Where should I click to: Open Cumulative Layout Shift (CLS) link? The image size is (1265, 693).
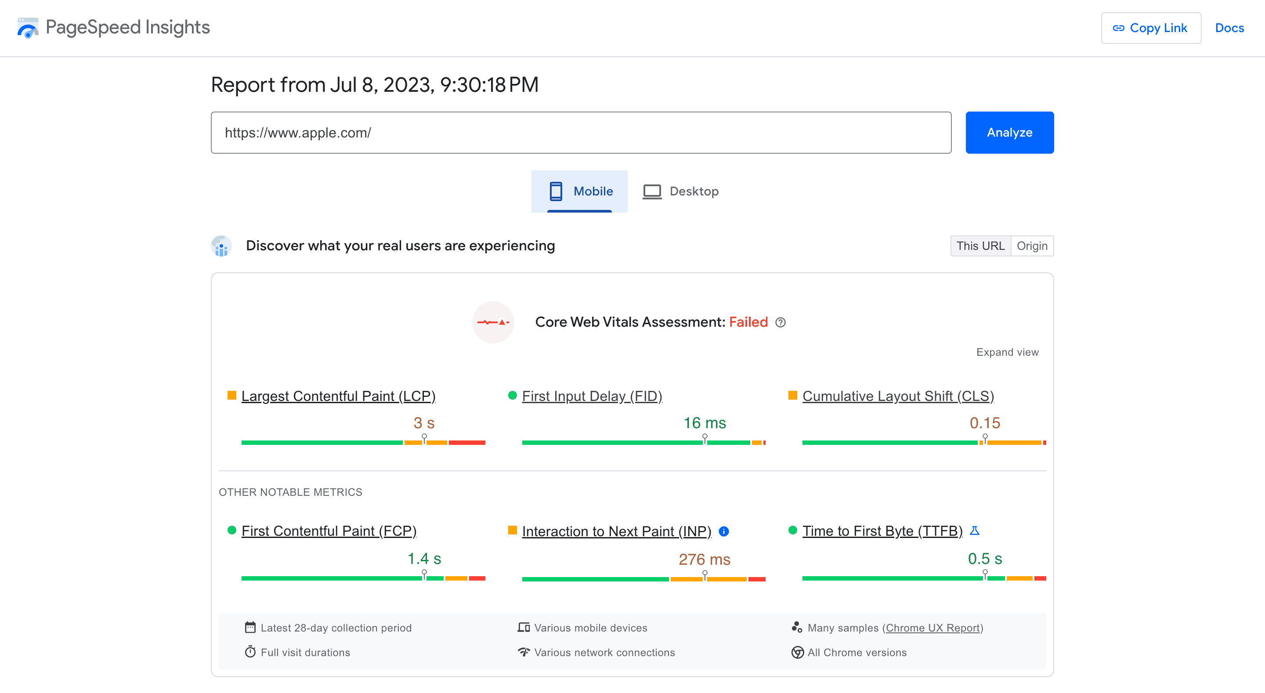point(898,396)
